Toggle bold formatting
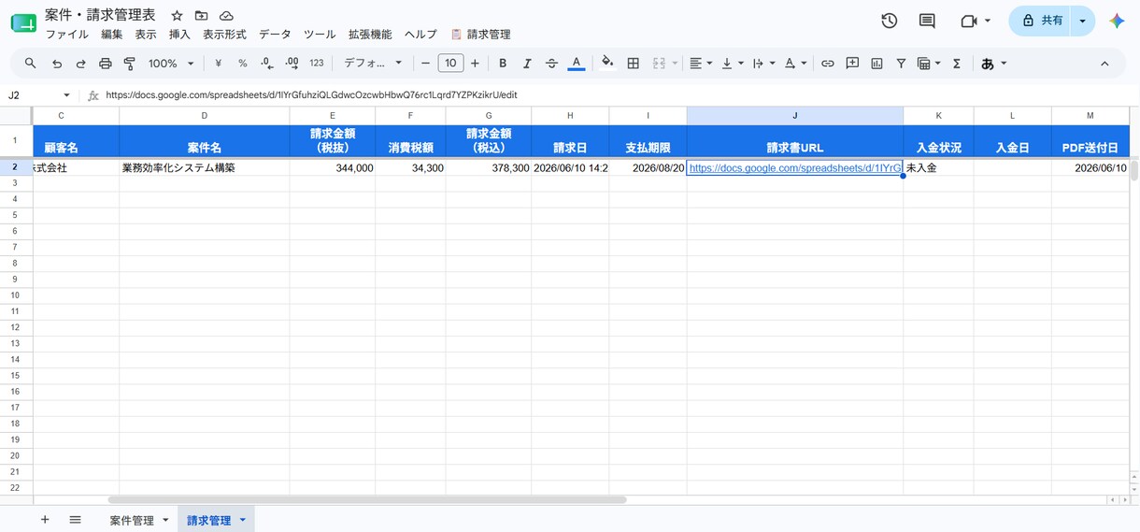 point(503,64)
